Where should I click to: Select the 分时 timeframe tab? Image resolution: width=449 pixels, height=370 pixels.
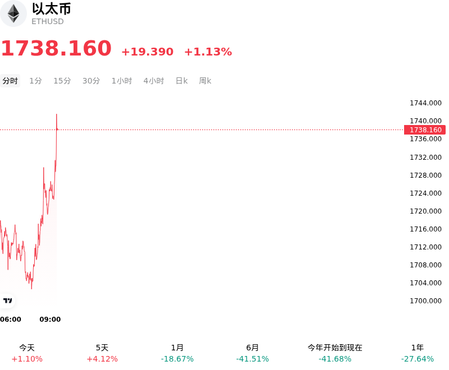pyautogui.click(x=10, y=81)
